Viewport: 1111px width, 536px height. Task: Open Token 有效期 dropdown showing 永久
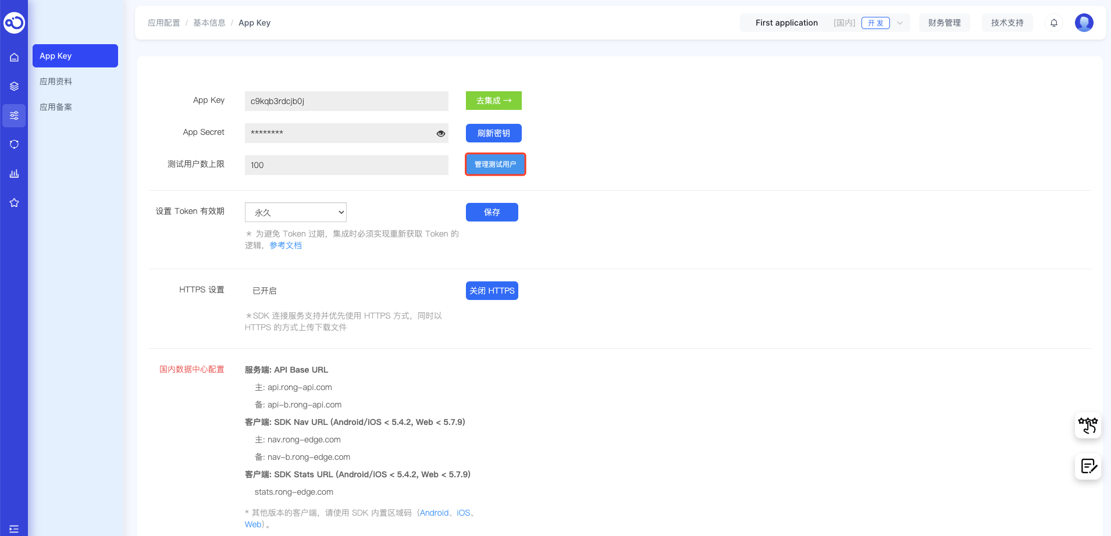(295, 212)
